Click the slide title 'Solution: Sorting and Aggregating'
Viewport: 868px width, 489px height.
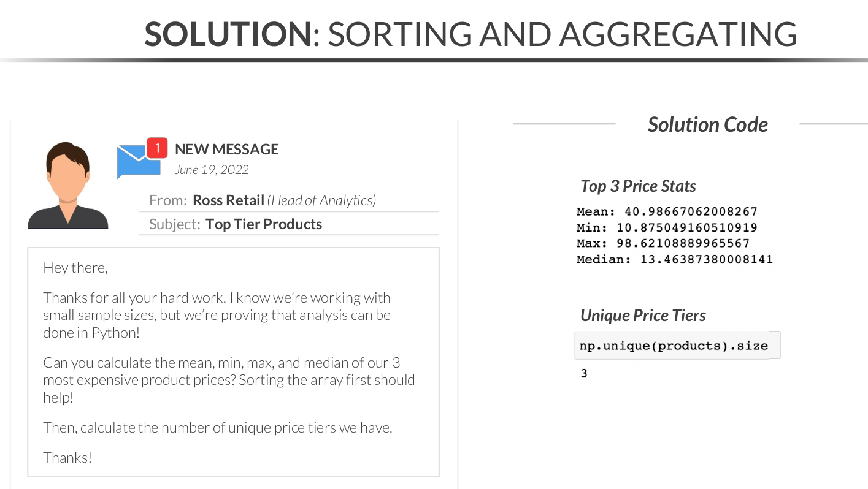(470, 34)
